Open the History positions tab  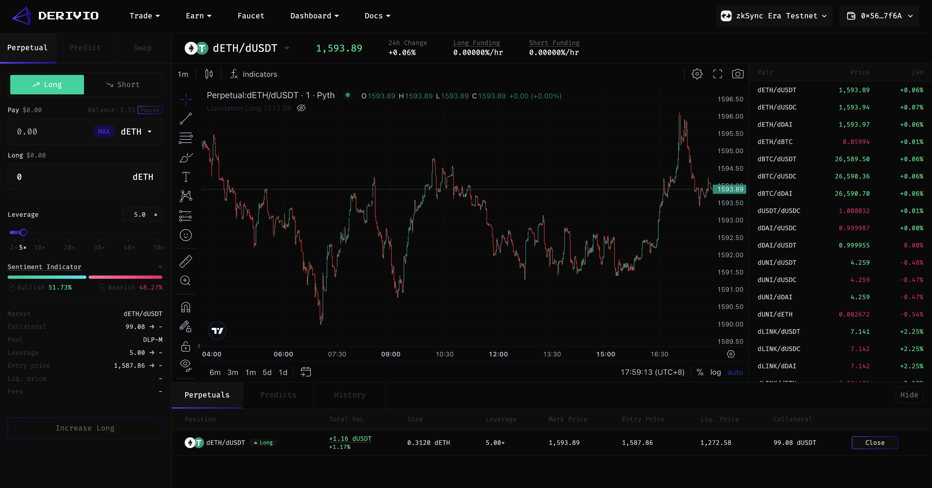click(349, 395)
